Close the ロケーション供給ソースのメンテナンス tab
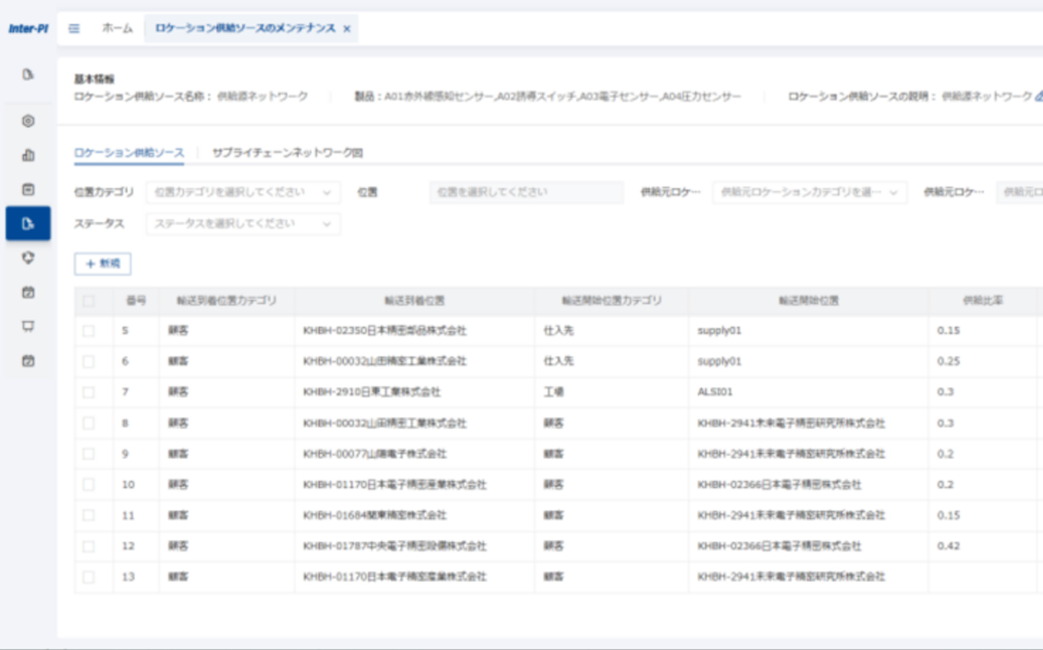Image resolution: width=1043 pixels, height=650 pixels. click(x=347, y=29)
